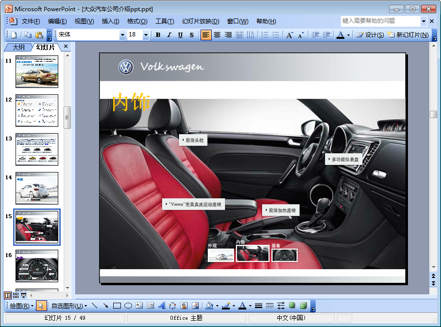Switch to Slide Sorter view
441x327 pixels.
tap(16, 295)
